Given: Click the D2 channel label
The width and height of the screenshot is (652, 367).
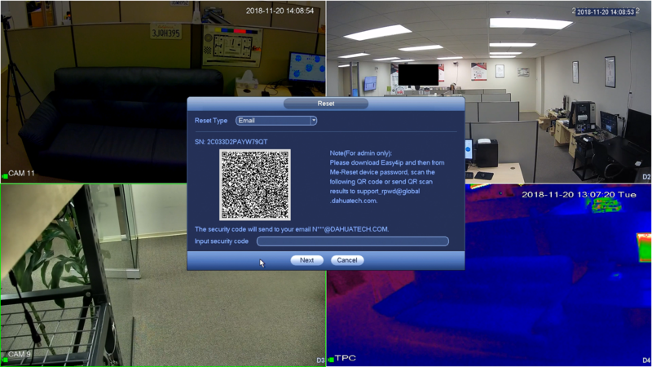Looking at the screenshot, I should (646, 177).
